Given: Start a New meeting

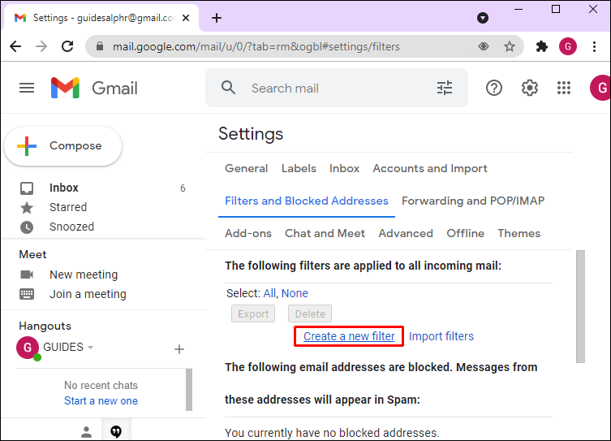Looking at the screenshot, I should 84,275.
